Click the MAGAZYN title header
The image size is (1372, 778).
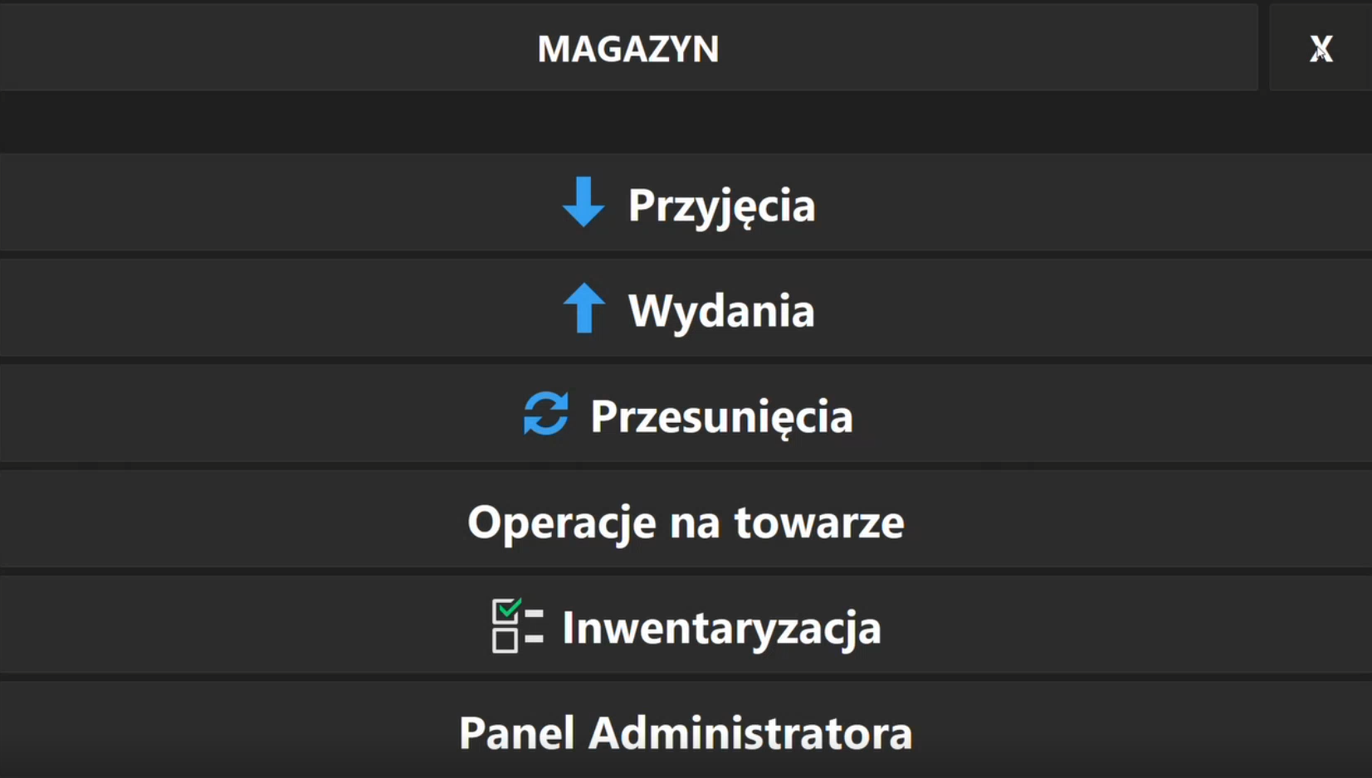628,48
